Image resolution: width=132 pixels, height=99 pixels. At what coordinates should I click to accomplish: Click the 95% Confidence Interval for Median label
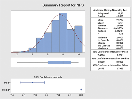(x=110, y=59)
